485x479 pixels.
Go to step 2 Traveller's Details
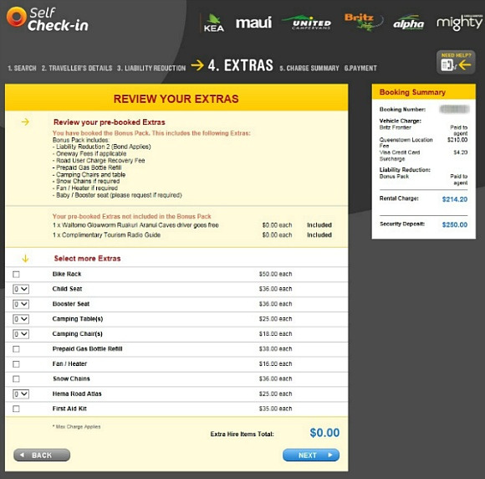77,68
